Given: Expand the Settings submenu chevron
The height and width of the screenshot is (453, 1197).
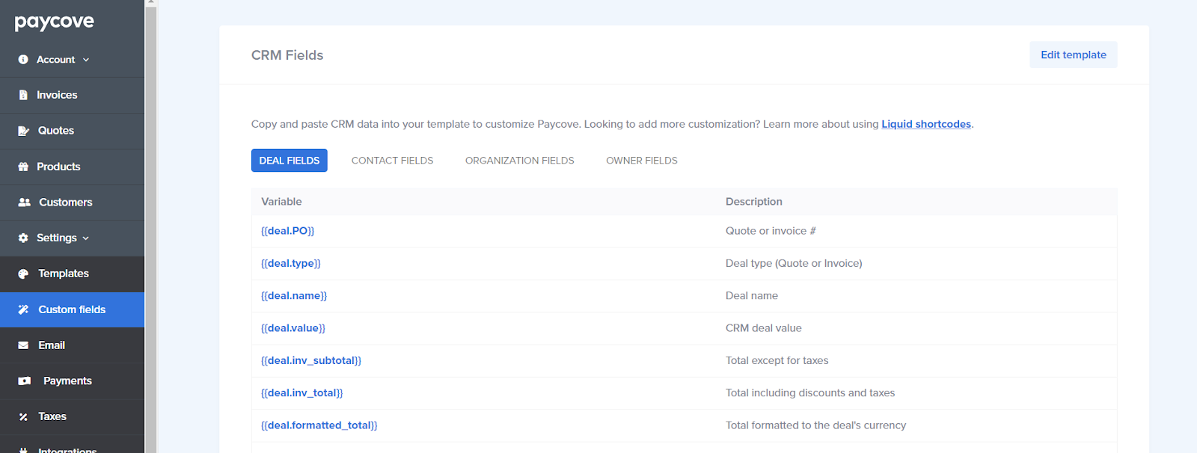Looking at the screenshot, I should click(x=86, y=238).
